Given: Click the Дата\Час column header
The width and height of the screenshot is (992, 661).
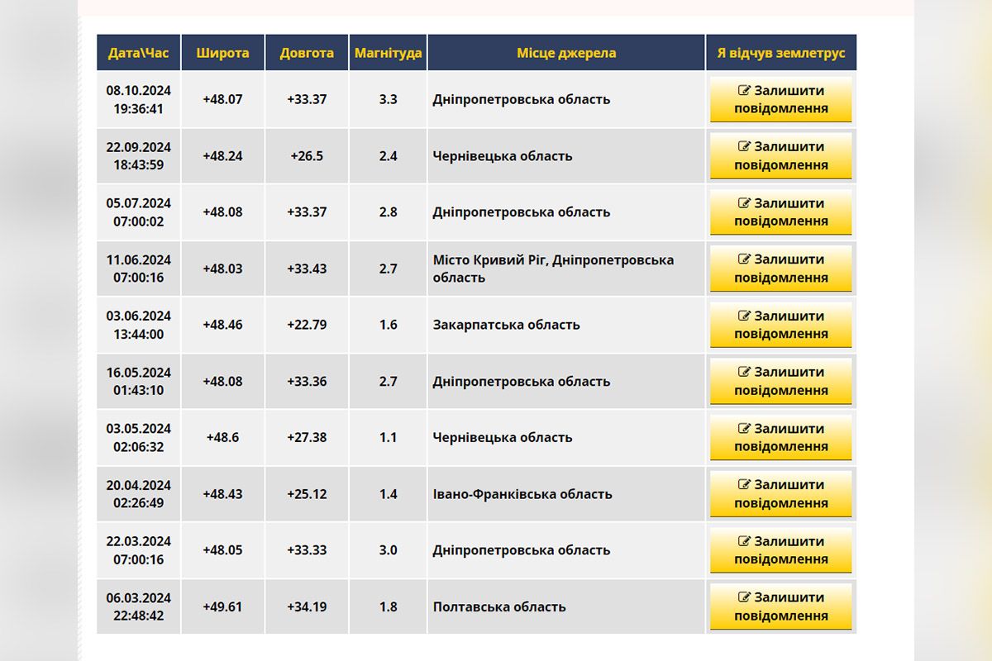Looking at the screenshot, I should click(x=139, y=53).
